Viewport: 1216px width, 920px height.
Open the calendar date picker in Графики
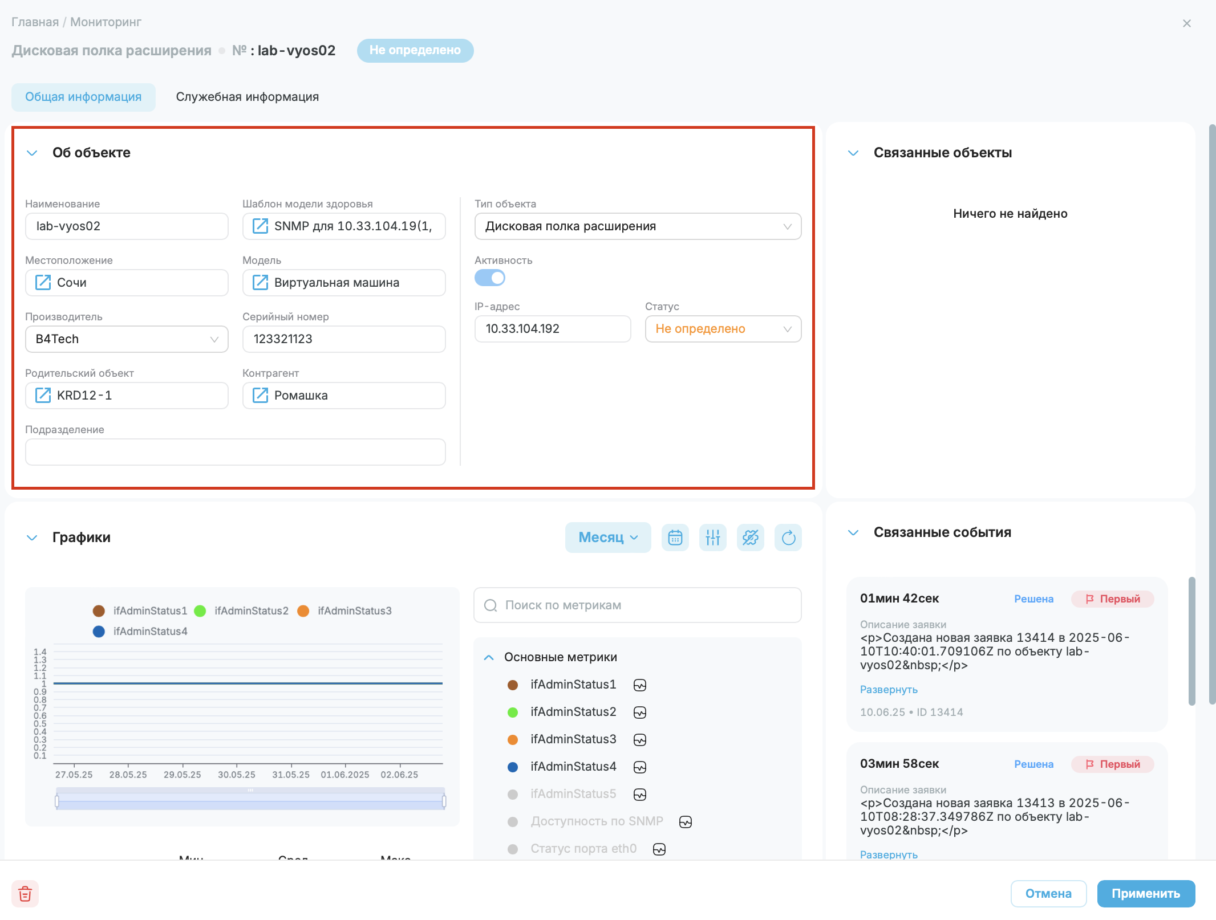point(675,538)
